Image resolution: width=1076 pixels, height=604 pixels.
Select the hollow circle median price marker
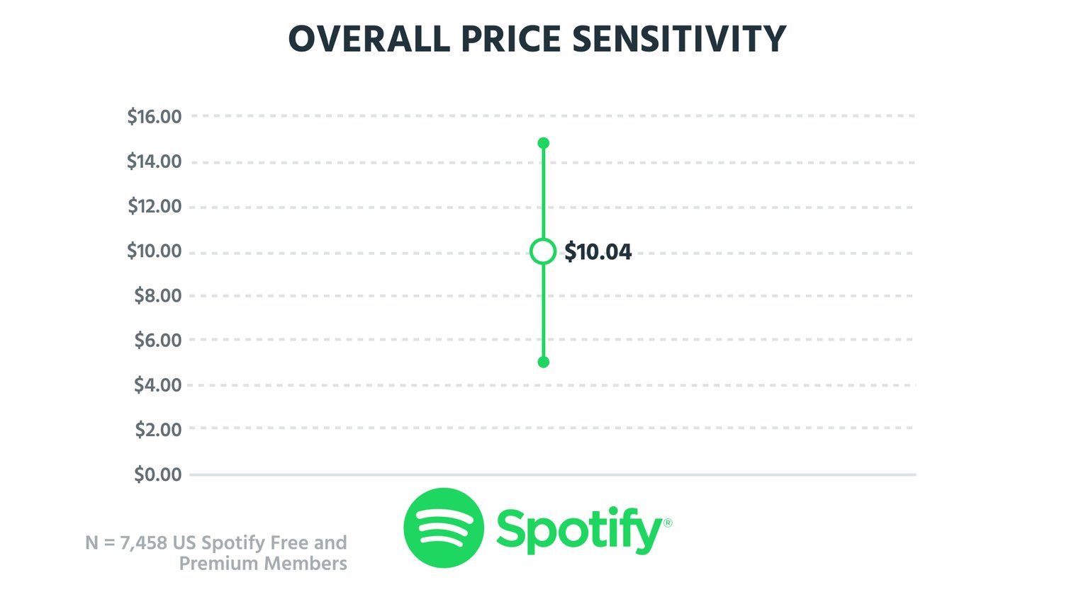pos(543,251)
